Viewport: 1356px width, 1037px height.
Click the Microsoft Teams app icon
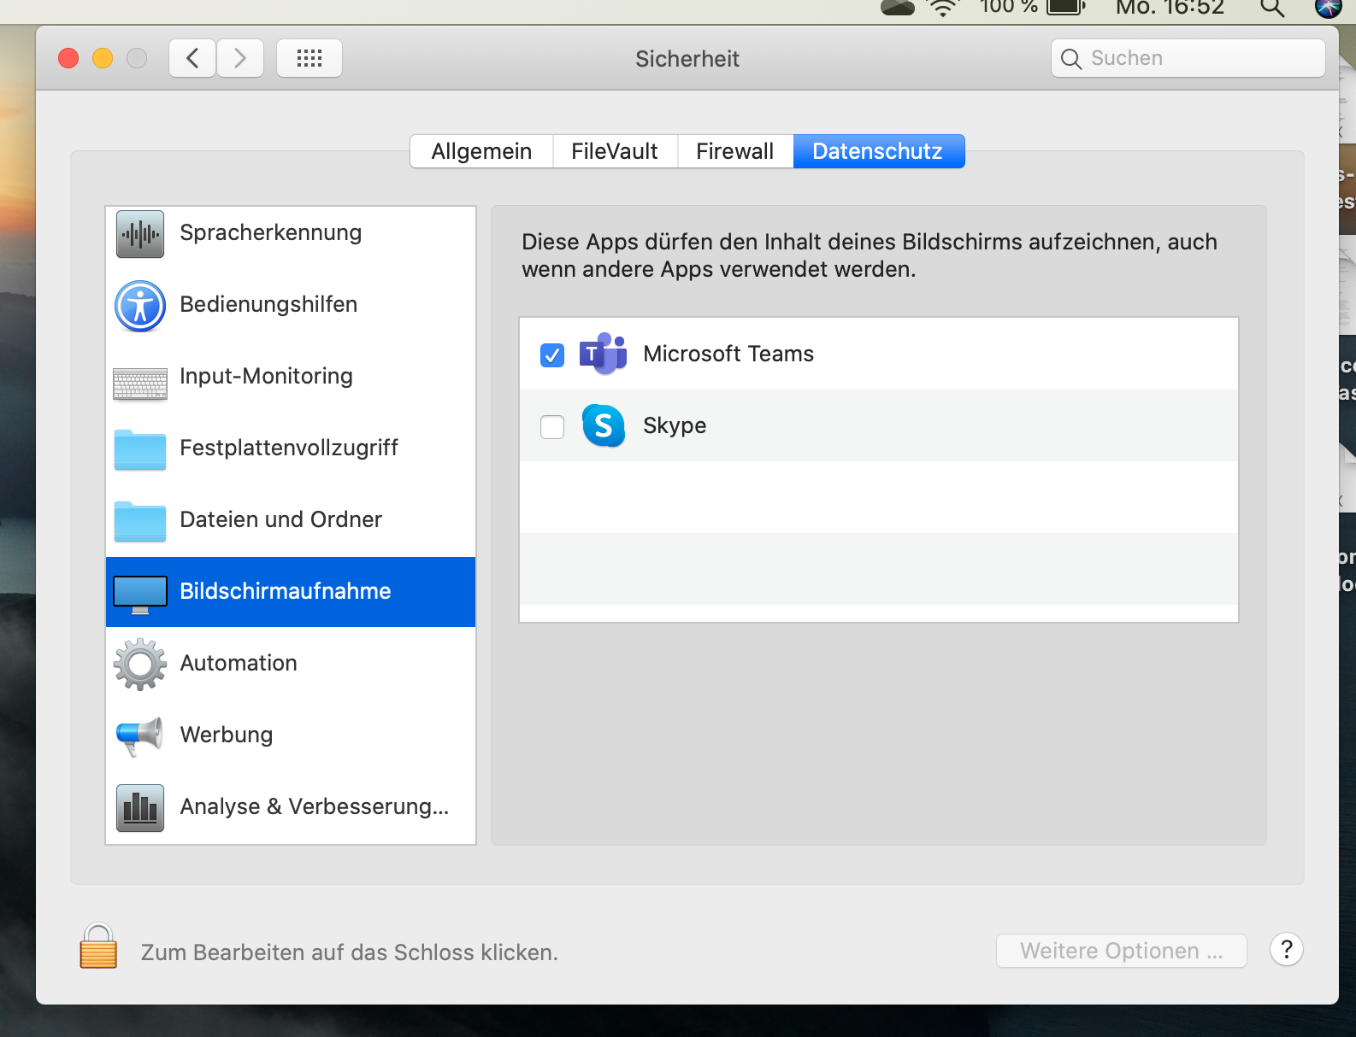tap(604, 354)
